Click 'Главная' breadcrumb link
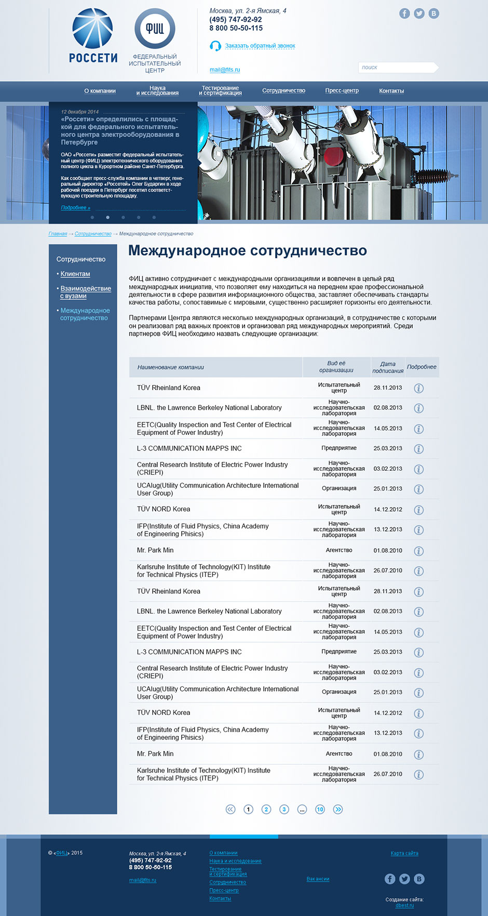Screen dimensions: 488x916 pyautogui.click(x=58, y=234)
